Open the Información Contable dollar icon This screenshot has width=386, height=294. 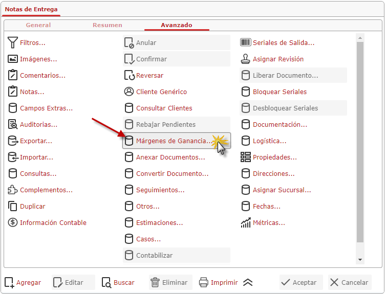[13, 222]
